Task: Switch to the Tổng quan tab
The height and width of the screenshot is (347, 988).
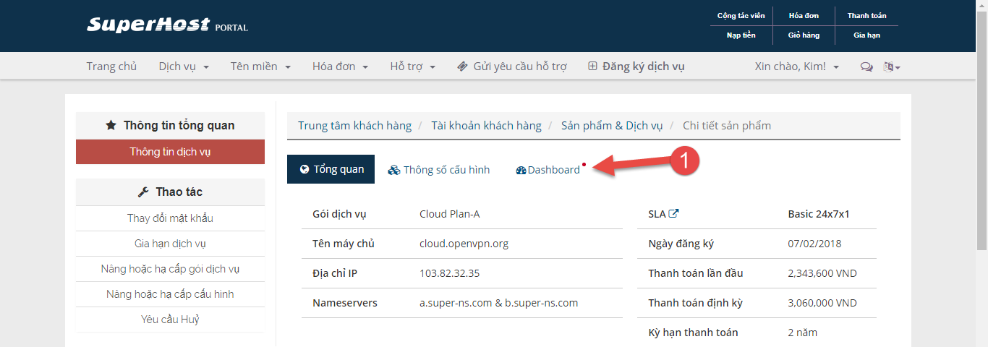Action: point(331,169)
